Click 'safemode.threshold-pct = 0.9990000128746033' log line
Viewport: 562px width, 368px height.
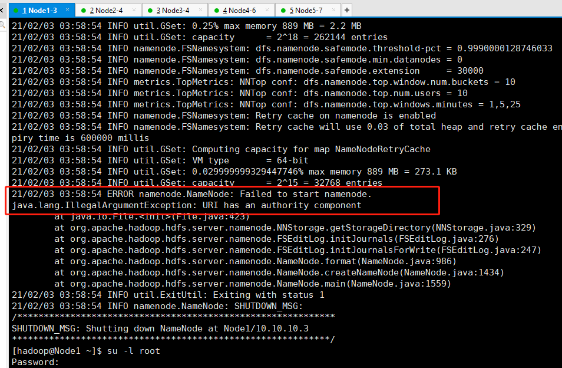pos(282,48)
